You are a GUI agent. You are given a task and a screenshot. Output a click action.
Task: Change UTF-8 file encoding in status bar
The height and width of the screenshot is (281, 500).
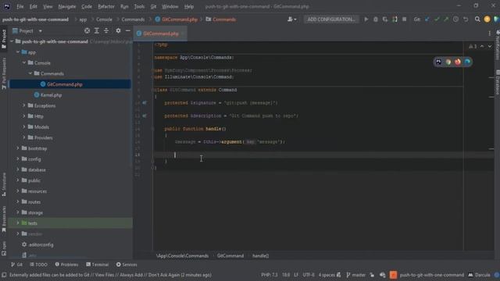click(x=309, y=275)
